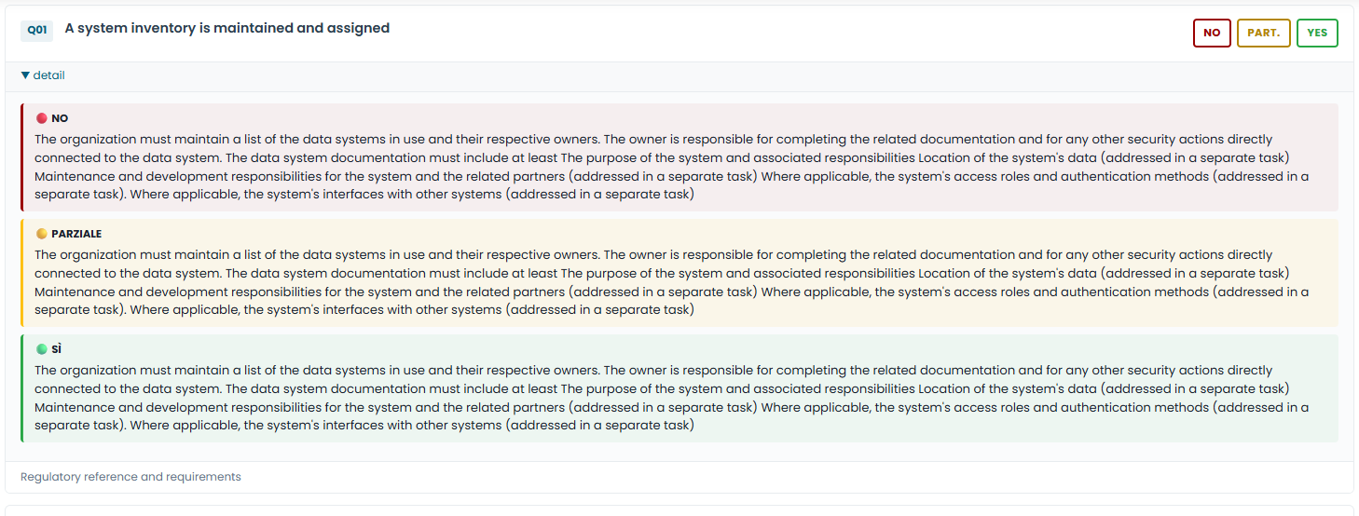Click the yellow circle icon beside PARZIALE
Image resolution: width=1359 pixels, height=516 pixels.
41,234
